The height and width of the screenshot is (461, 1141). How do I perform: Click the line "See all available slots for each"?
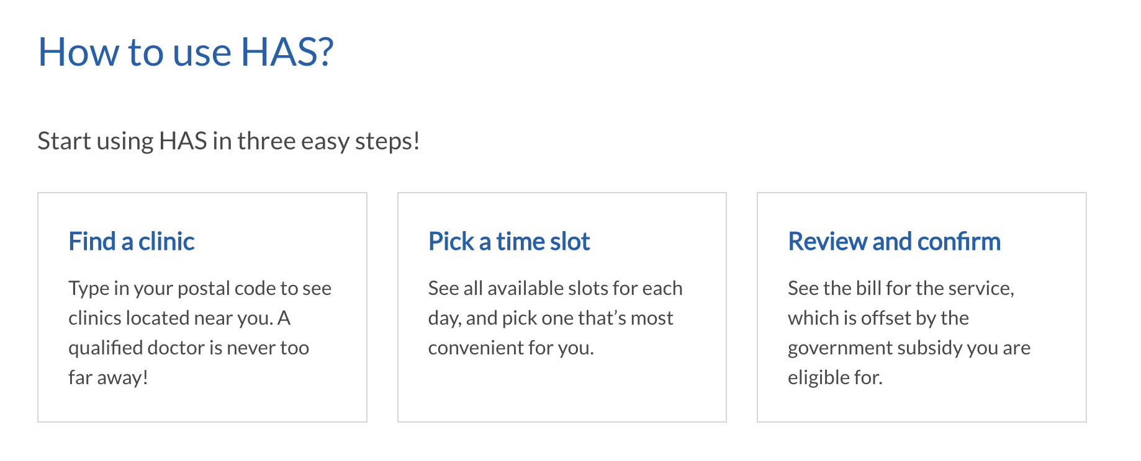(556, 289)
